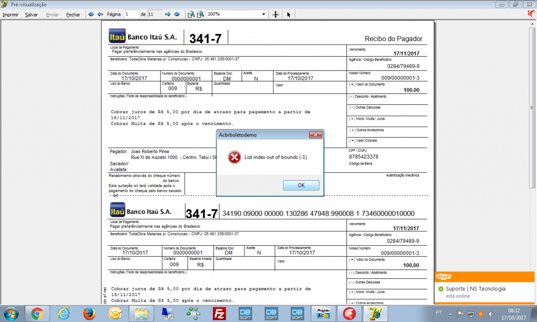Click the Imprimir menu button
The height and width of the screenshot is (322, 537).
click(x=11, y=15)
